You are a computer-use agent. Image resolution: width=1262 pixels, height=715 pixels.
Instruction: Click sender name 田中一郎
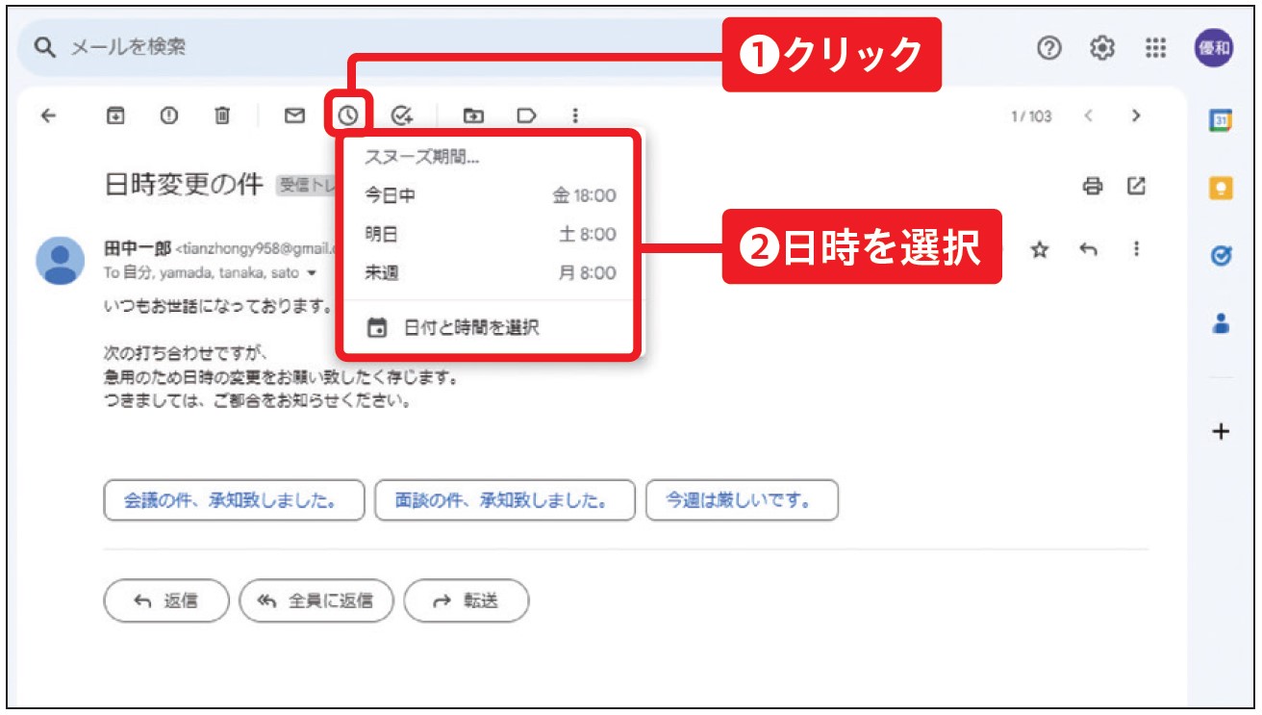point(137,249)
